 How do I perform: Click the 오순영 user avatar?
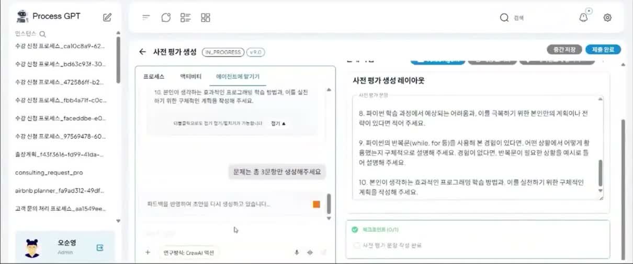tap(32, 248)
